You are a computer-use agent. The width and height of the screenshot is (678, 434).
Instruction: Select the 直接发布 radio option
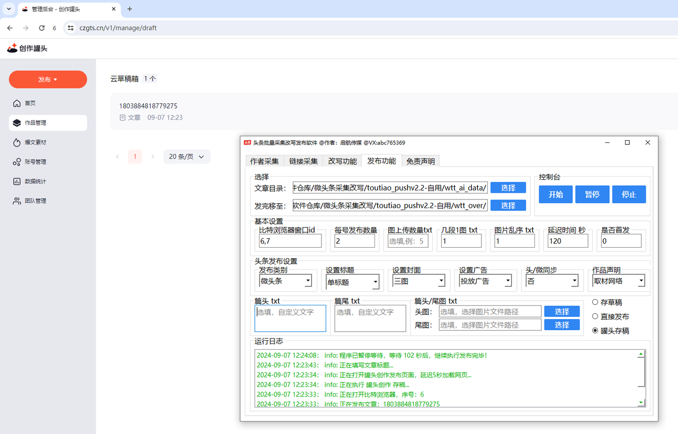[595, 317]
